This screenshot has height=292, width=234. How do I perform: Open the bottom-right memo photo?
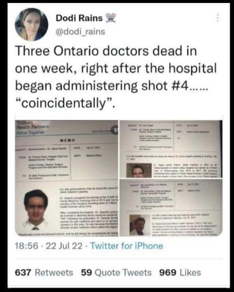[171, 208]
